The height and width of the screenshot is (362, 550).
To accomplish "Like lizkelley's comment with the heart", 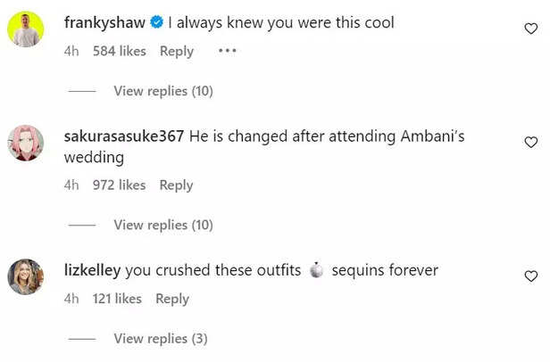I will (x=530, y=276).
